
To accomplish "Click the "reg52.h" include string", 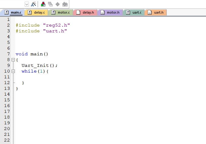I will (57, 25).
